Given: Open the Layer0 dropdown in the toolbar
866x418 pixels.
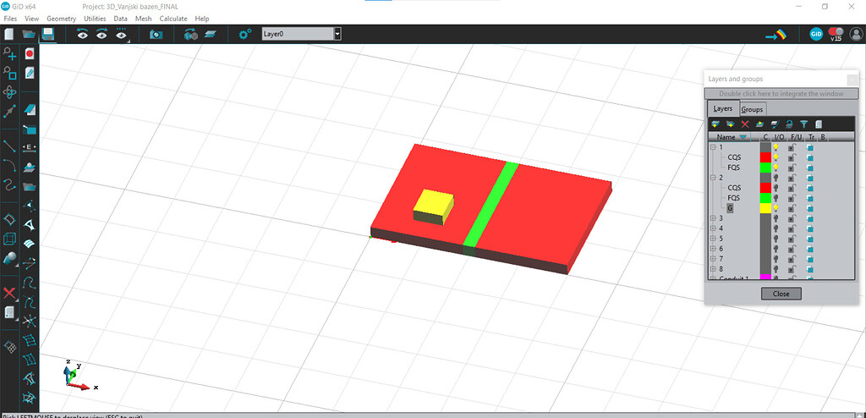Looking at the screenshot, I should (x=337, y=34).
